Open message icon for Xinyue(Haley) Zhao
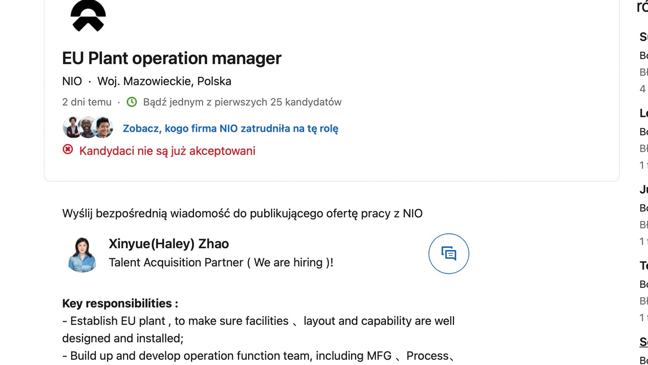 coord(448,254)
